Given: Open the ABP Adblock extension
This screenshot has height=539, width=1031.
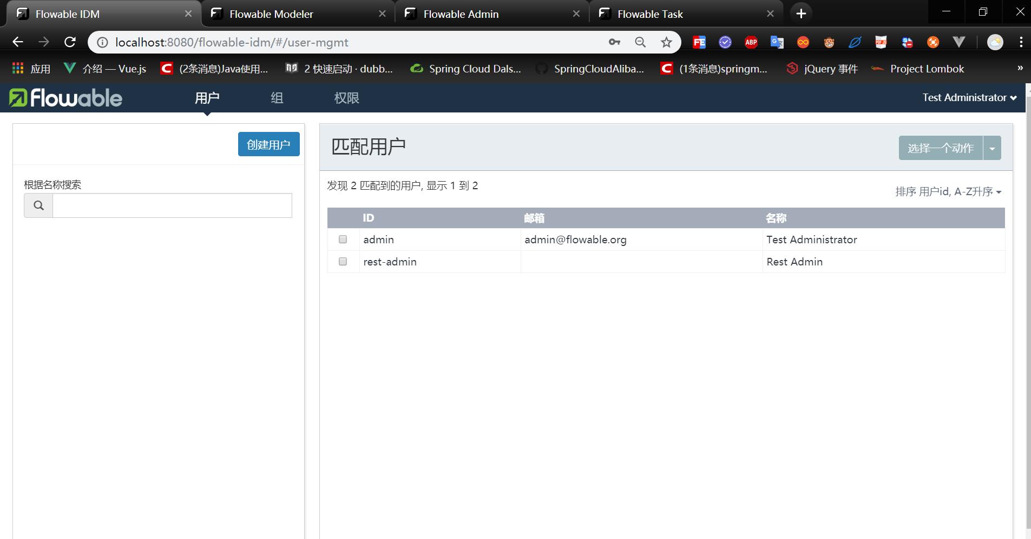Looking at the screenshot, I should (x=751, y=42).
